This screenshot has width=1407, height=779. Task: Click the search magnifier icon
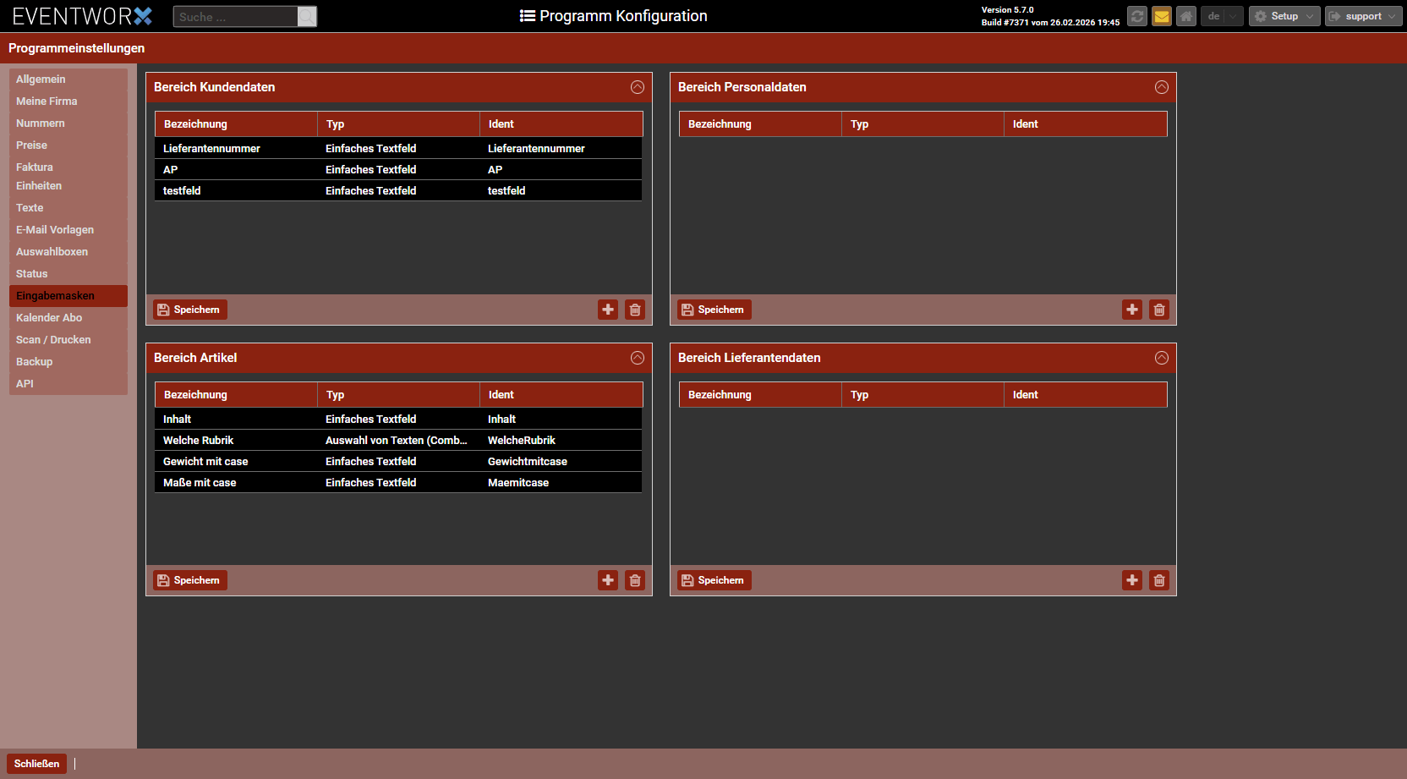[307, 16]
